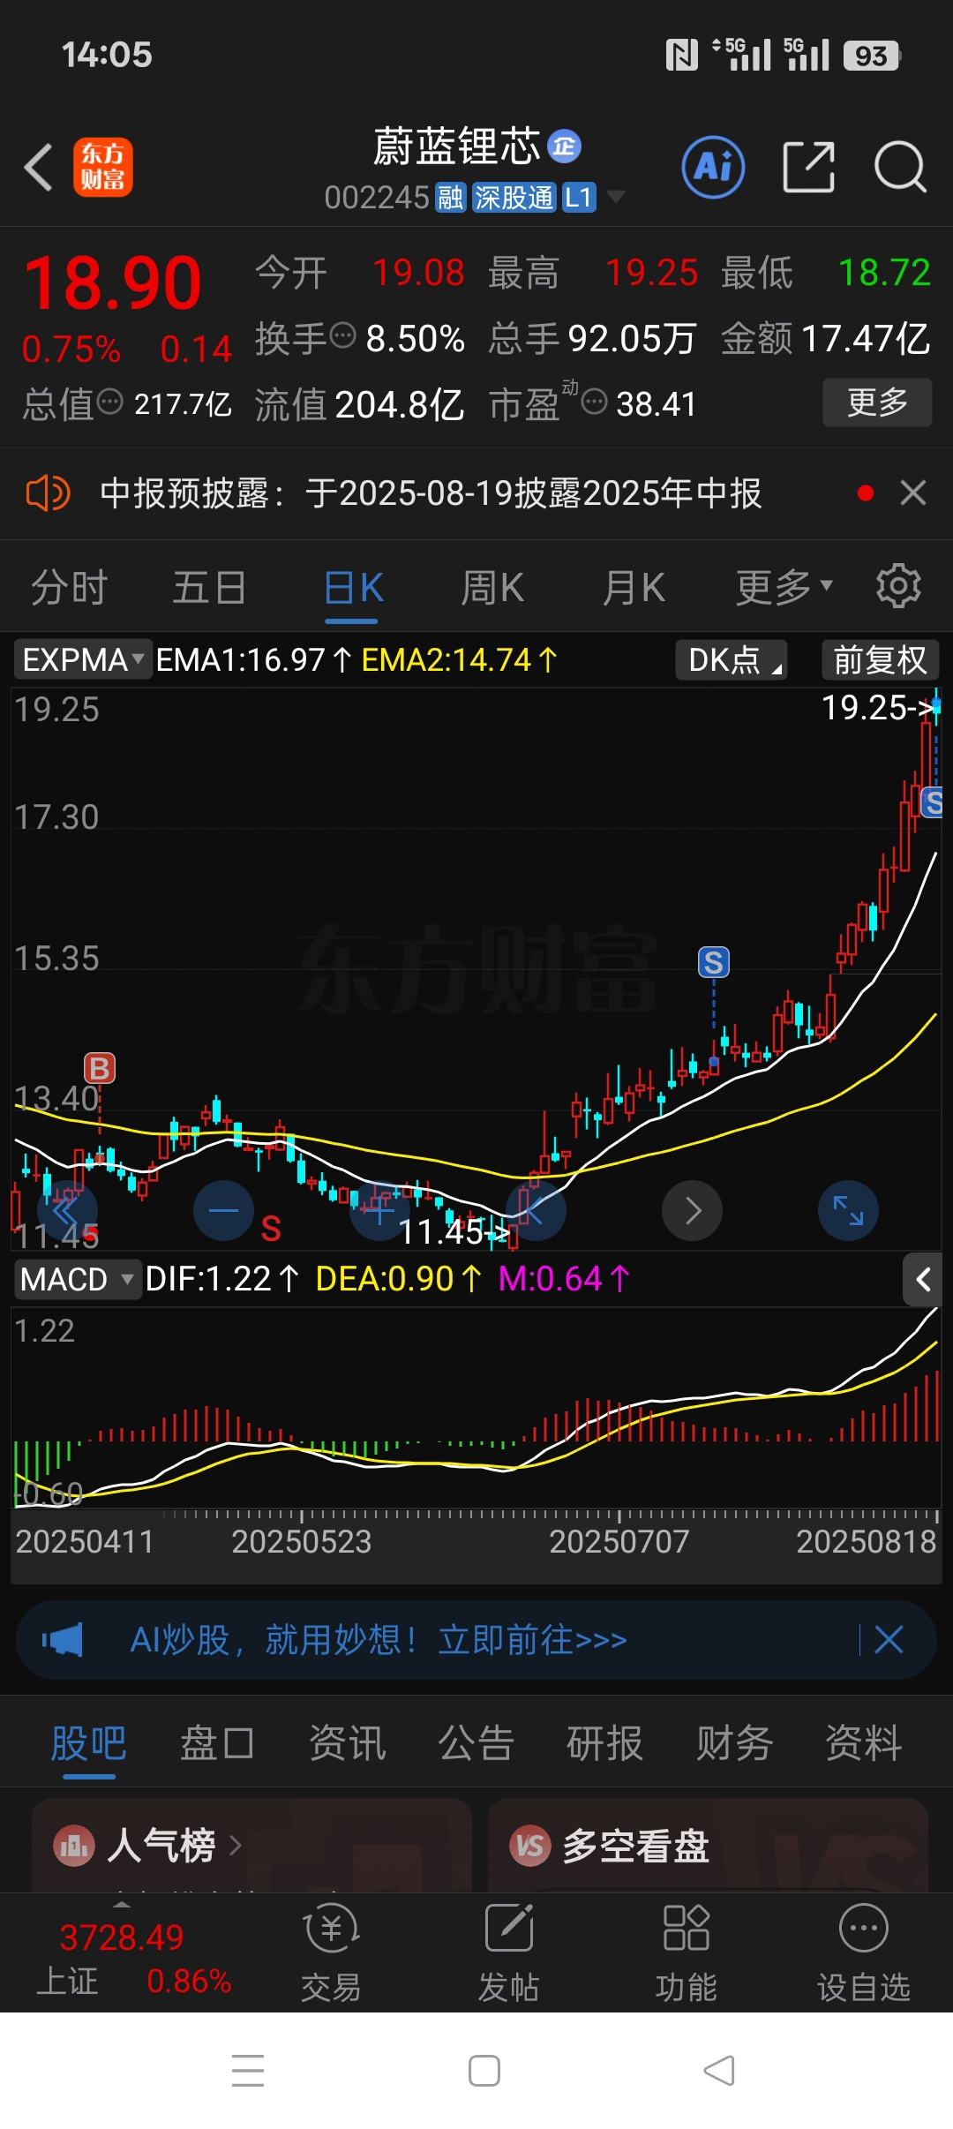
Task: Dismiss the 中报预披露 notice
Action: click(x=913, y=493)
